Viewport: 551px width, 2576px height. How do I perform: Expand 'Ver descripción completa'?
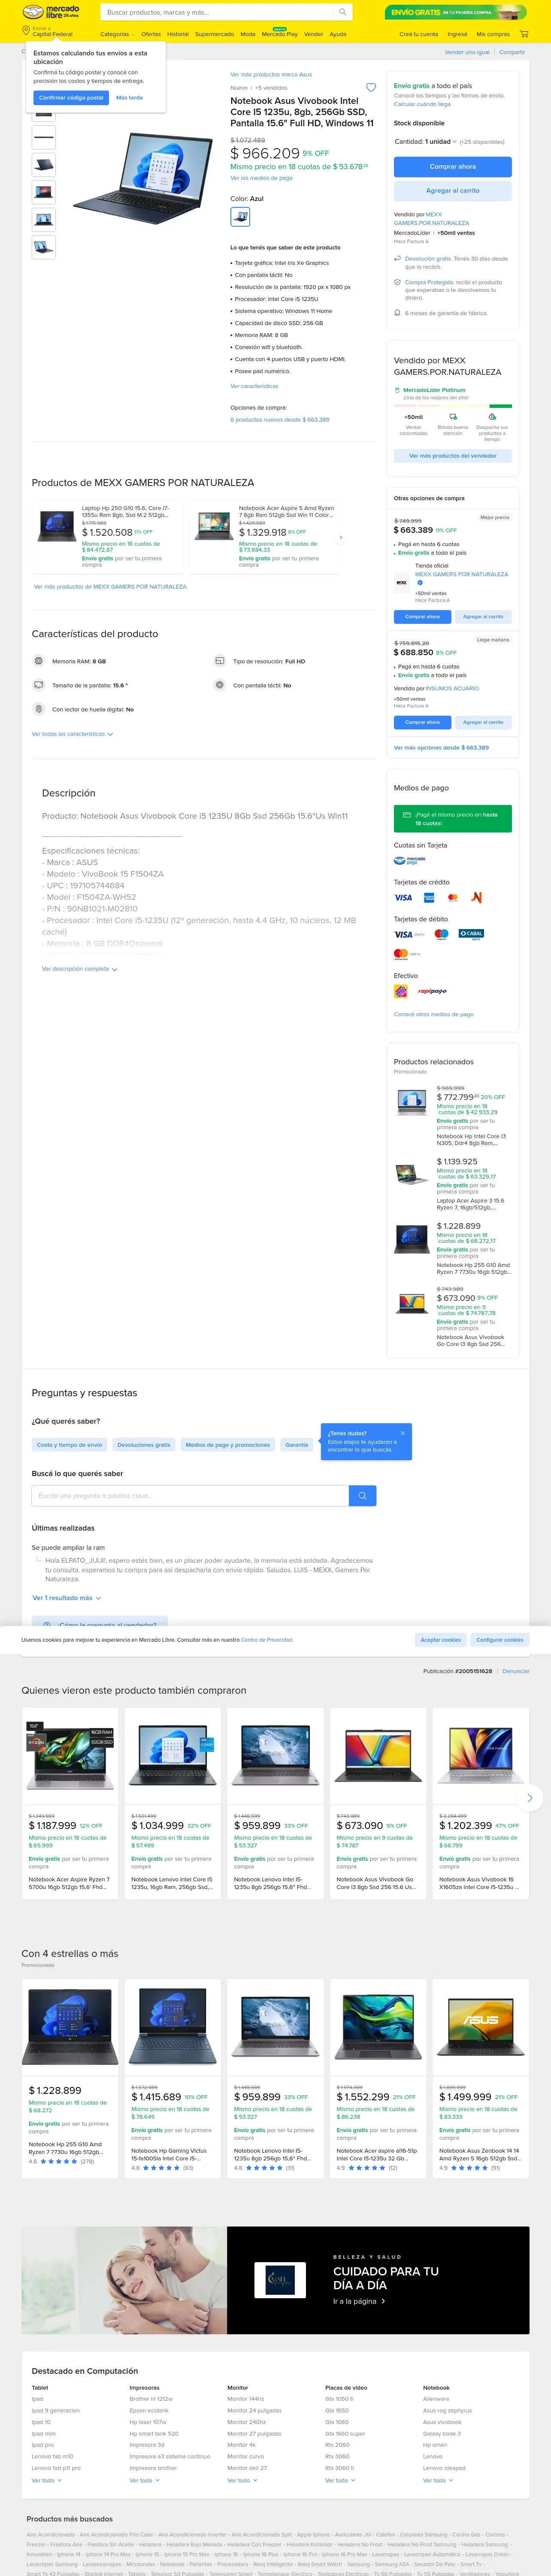[80, 969]
